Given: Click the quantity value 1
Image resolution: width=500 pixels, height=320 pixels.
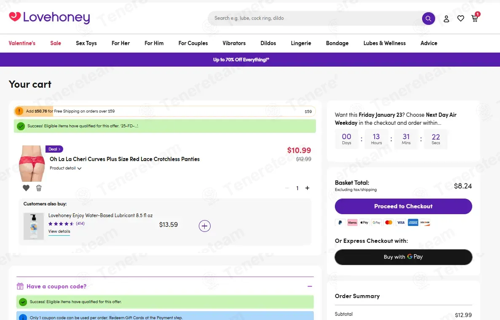Looking at the screenshot, I should [297, 188].
